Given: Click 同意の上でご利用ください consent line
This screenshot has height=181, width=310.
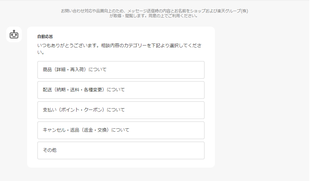Looking at the screenshot, I should 173,16.
